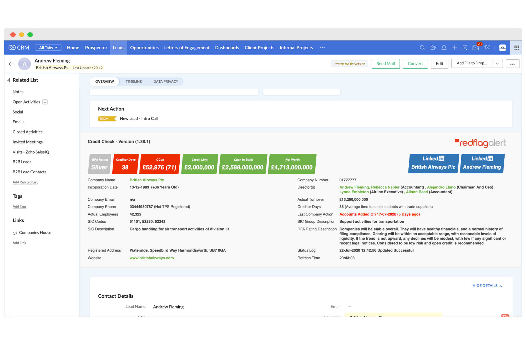Open the calendar icon in top bar
Viewport: 526px width, 346px height.
[x=465, y=48]
